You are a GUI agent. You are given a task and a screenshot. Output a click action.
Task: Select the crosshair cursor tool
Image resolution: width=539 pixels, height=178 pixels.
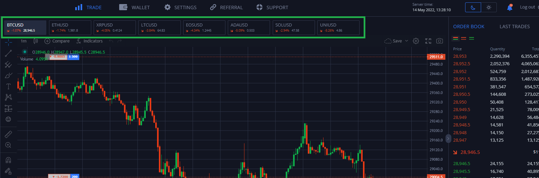[9, 42]
